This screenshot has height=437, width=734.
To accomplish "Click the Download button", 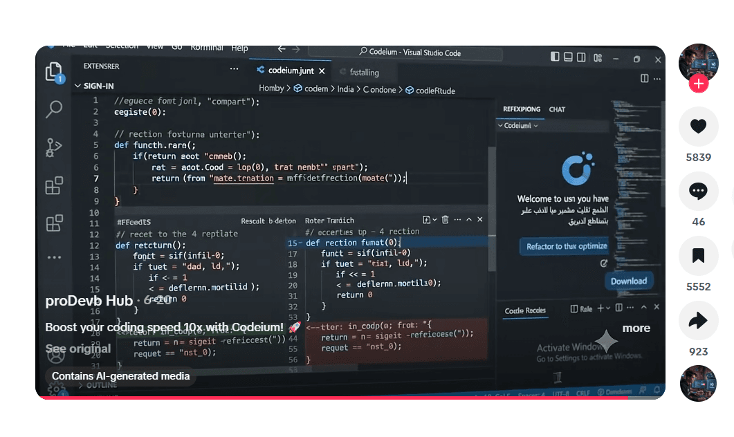I will coord(629,281).
